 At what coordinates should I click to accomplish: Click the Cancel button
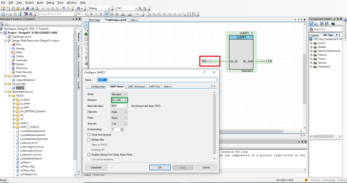pyautogui.click(x=206, y=167)
